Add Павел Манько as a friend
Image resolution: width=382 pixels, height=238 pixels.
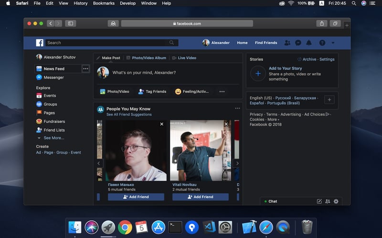[136, 197]
